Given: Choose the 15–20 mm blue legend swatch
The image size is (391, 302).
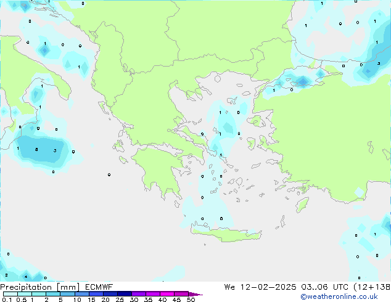Looking at the screenshot, I should pos(96,294).
